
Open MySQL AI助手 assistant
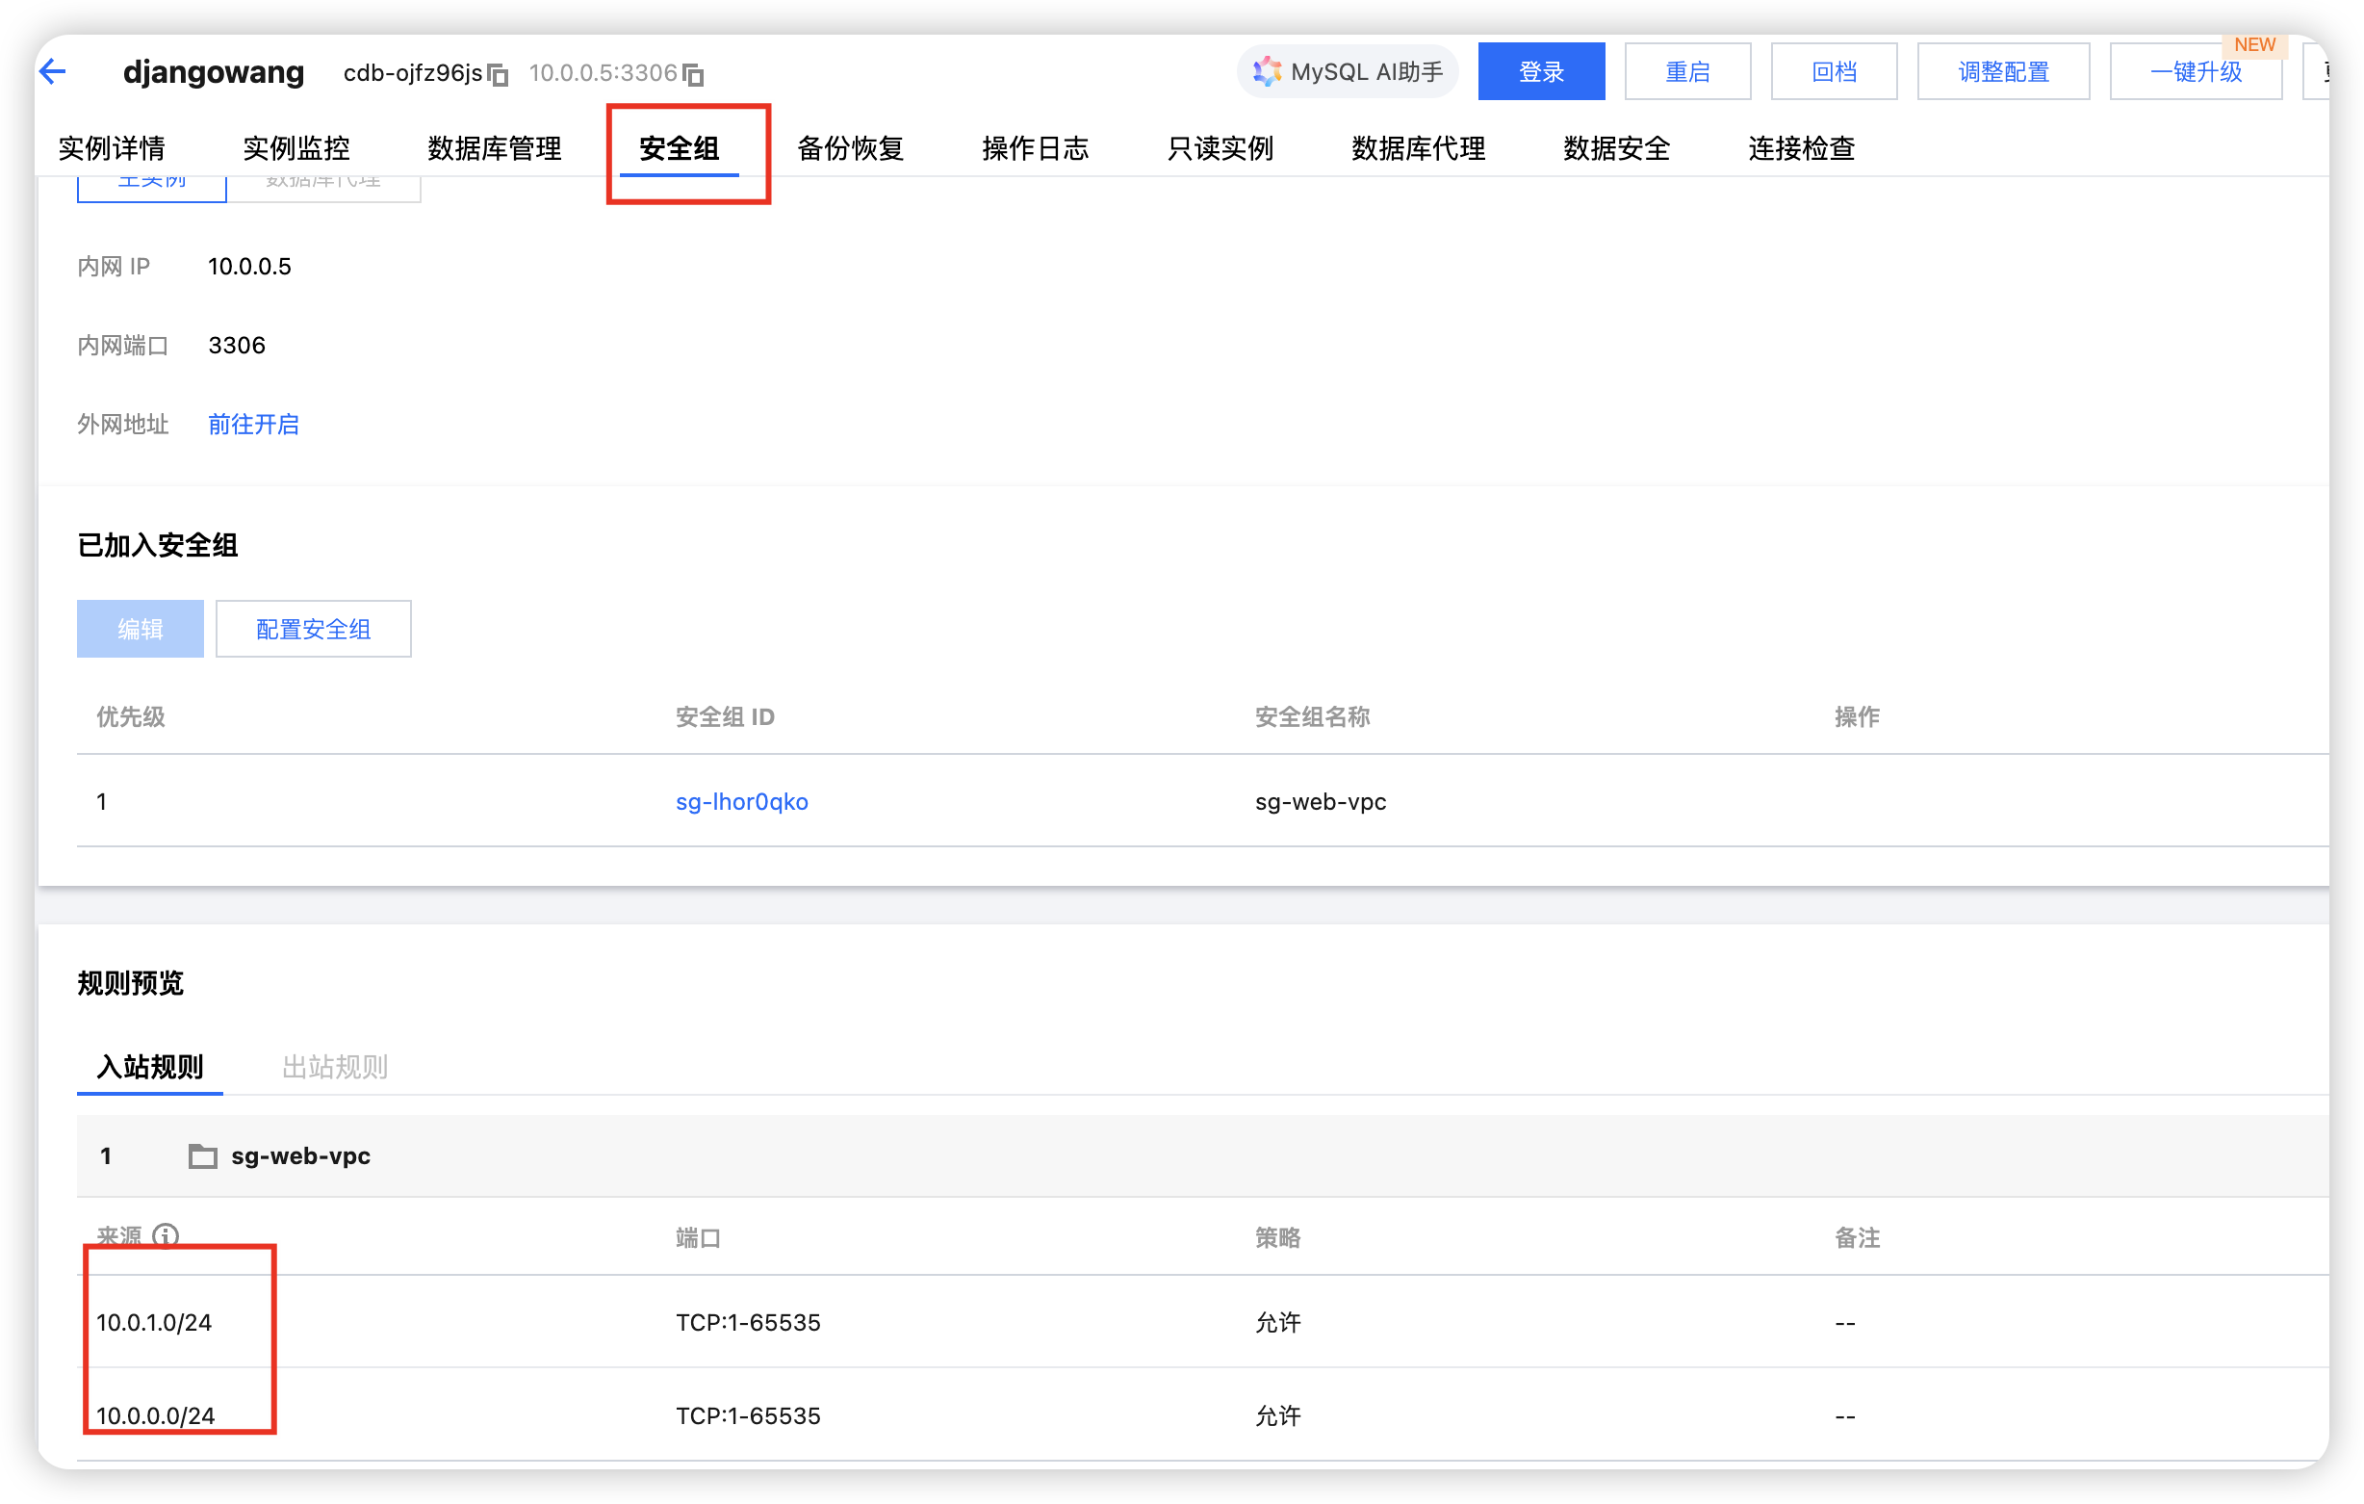pyautogui.click(x=1347, y=71)
